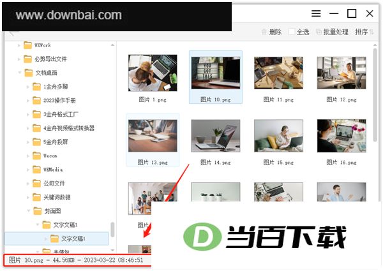Viewport: 383px width, 271px height.
Task: Select the 图片 1.png thumbnail
Action: (153, 73)
